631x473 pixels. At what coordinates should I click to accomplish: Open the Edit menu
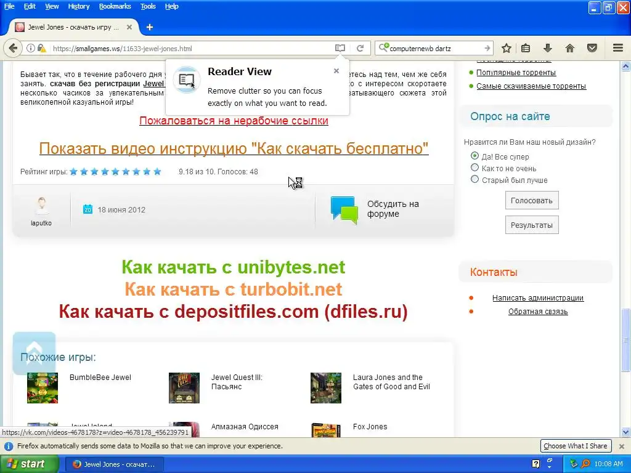click(30, 6)
